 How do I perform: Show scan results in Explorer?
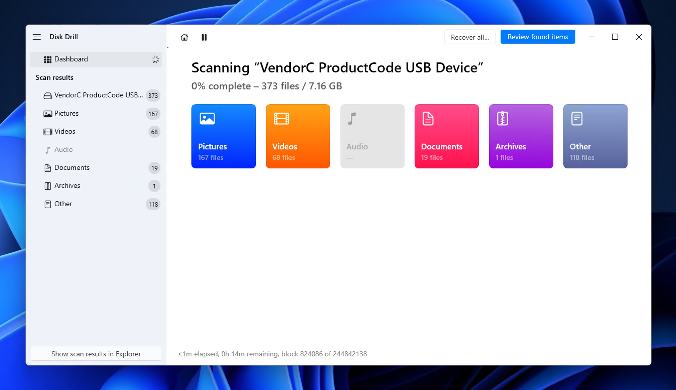tap(96, 354)
